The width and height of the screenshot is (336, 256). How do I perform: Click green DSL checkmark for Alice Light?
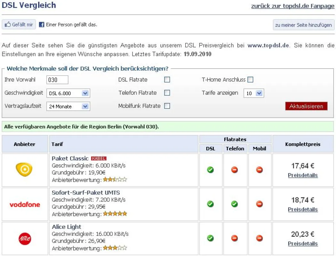[211, 238]
